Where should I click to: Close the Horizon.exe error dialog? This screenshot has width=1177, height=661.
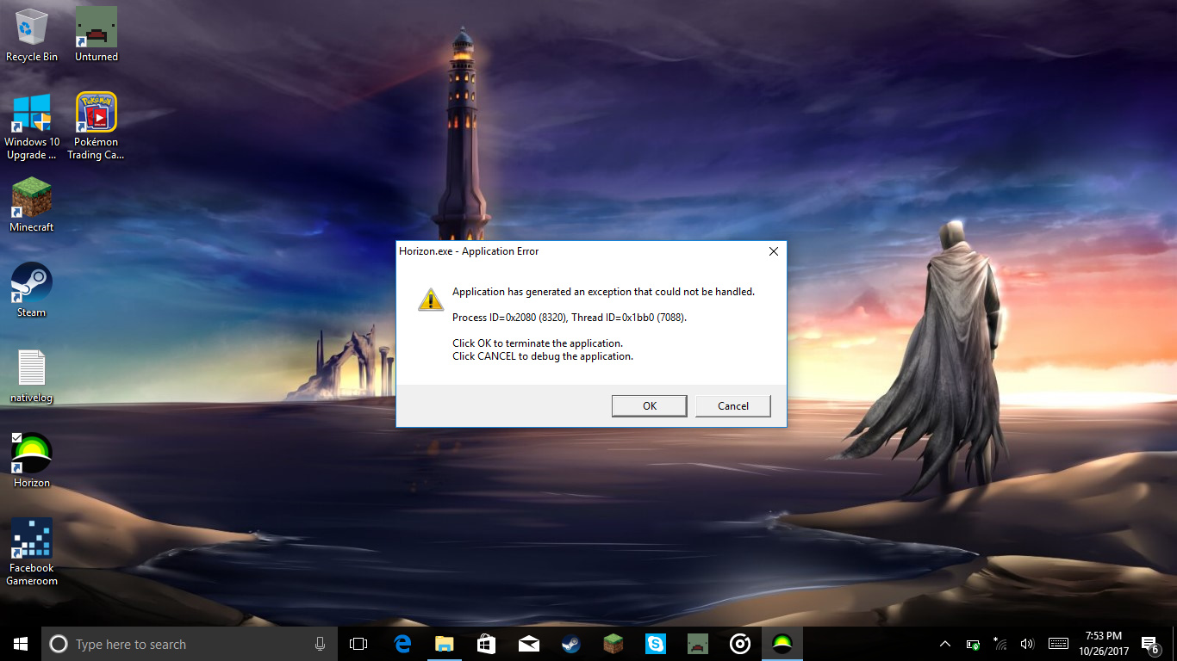773,251
